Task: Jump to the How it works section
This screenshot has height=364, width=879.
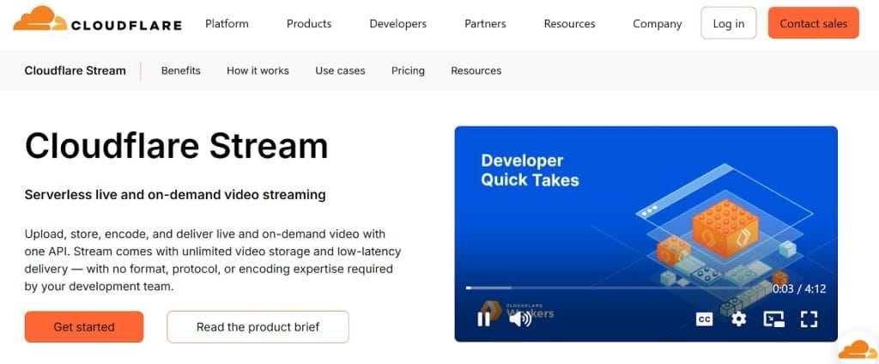Action: pos(258,70)
